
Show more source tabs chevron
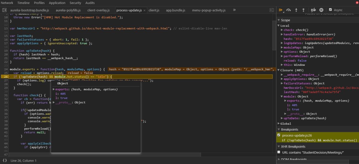click(234, 10)
